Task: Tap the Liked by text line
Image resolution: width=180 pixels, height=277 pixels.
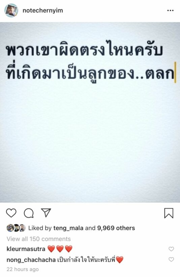Action: point(71,228)
